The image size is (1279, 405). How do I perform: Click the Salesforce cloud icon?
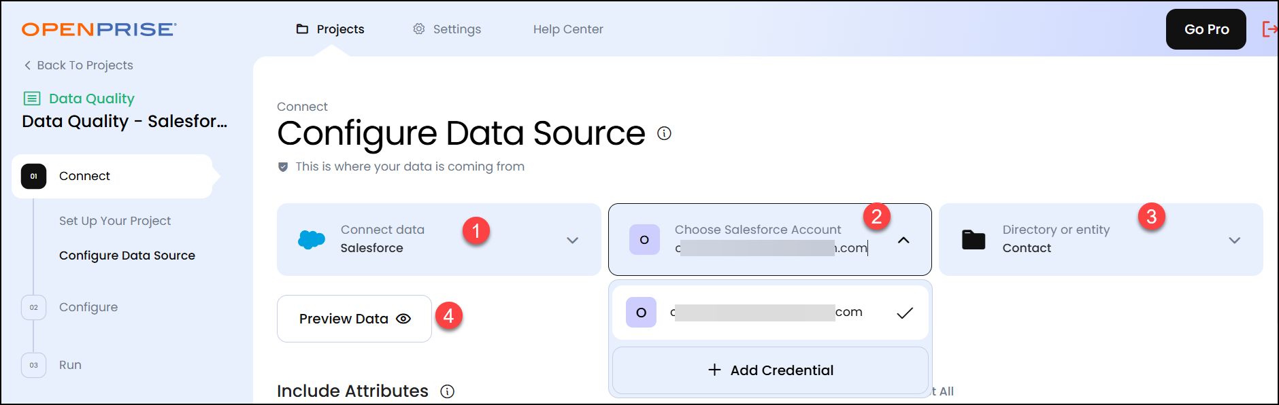pyautogui.click(x=312, y=239)
